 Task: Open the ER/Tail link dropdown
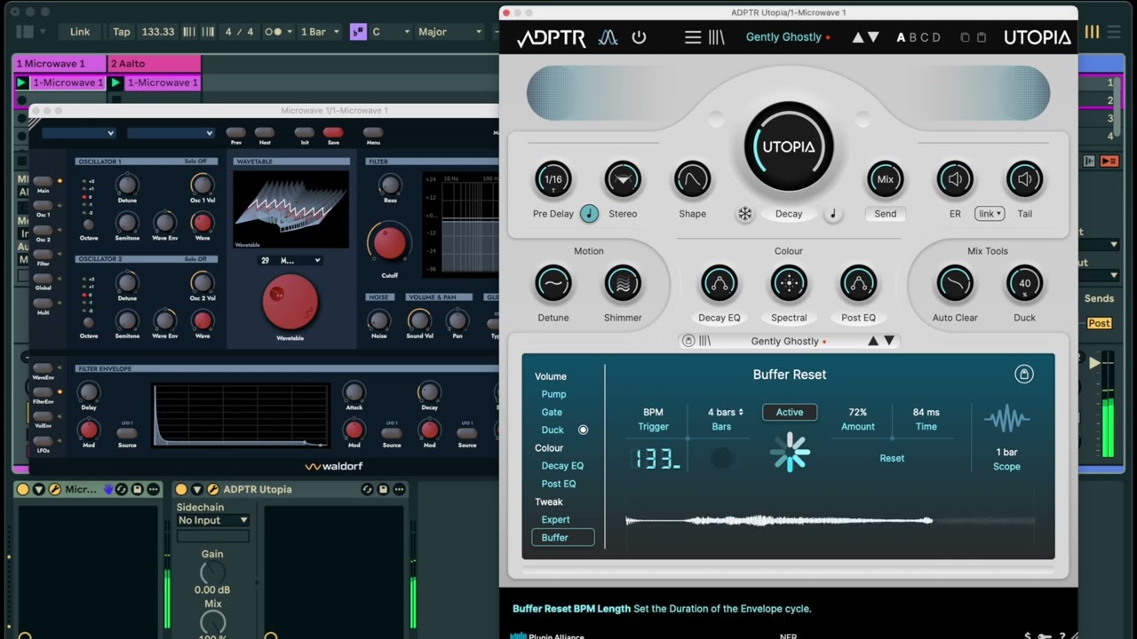click(989, 214)
